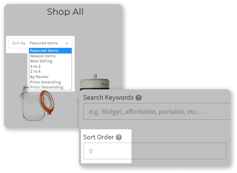Click the Sort Order help icon
This screenshot has height=173, width=237.
119,137
